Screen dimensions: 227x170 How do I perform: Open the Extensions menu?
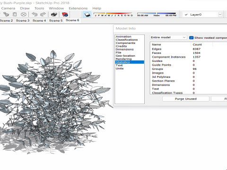click(78, 8)
